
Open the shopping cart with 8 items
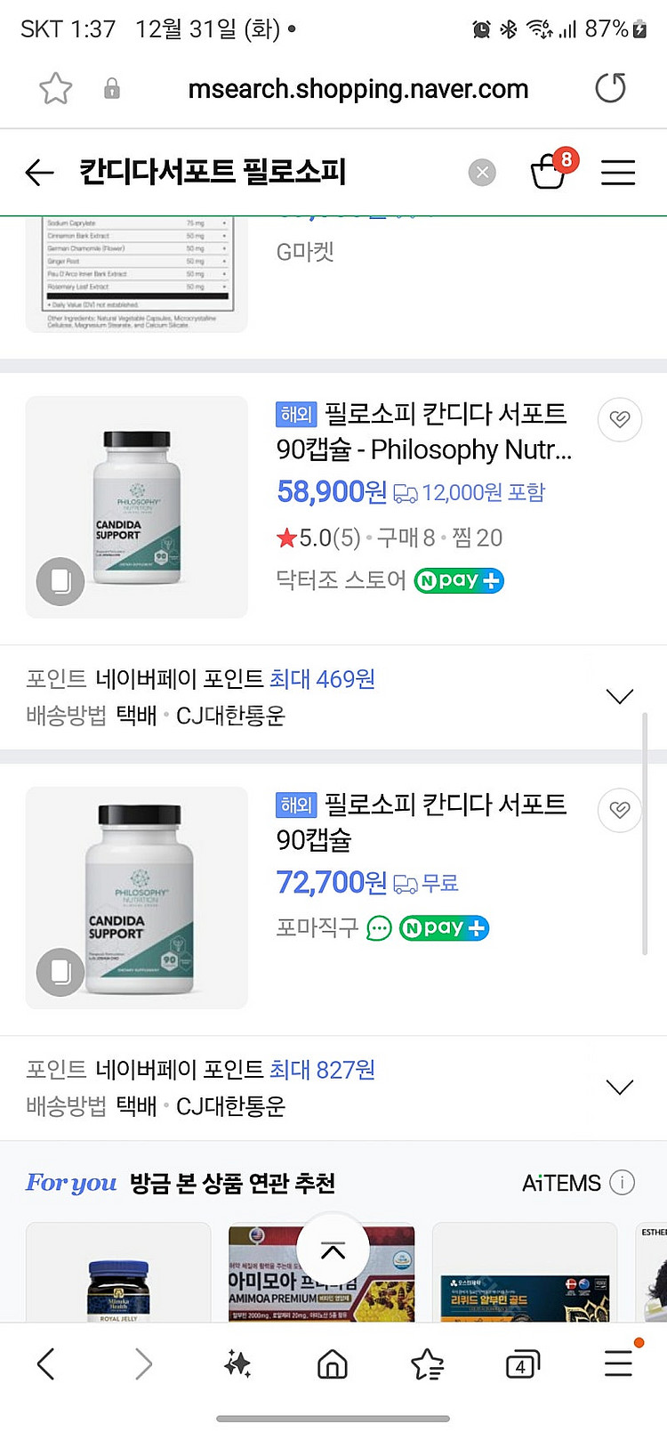(x=549, y=170)
